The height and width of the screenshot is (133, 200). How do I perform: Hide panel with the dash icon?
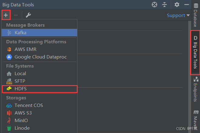187,5
